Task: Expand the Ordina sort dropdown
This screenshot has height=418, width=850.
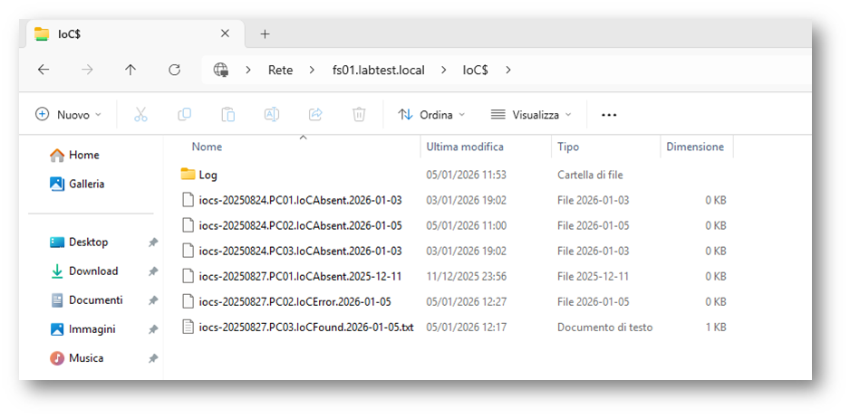Action: click(x=431, y=115)
